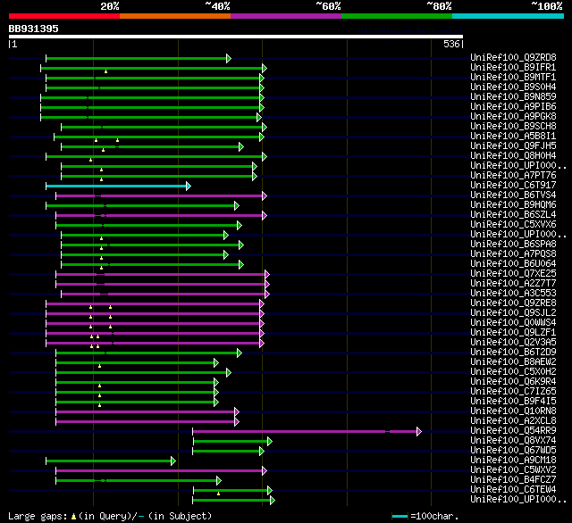This screenshot has height=523, width=572.
Task: Click the UniRef100_Q2V3A5 label
Action: (x=513, y=343)
